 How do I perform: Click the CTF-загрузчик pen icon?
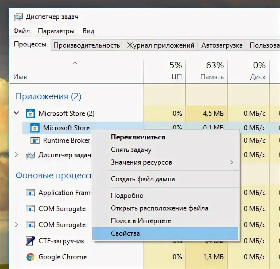click(30, 241)
